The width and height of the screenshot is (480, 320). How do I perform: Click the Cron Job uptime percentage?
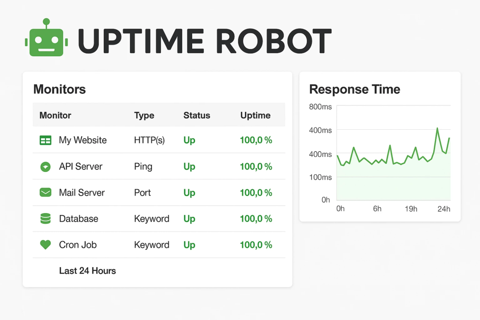[x=256, y=245]
